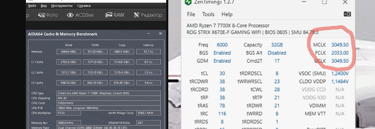Click the tWRWRSCL value 23
Viewport: 375px width, 129px height.
coord(277,81)
